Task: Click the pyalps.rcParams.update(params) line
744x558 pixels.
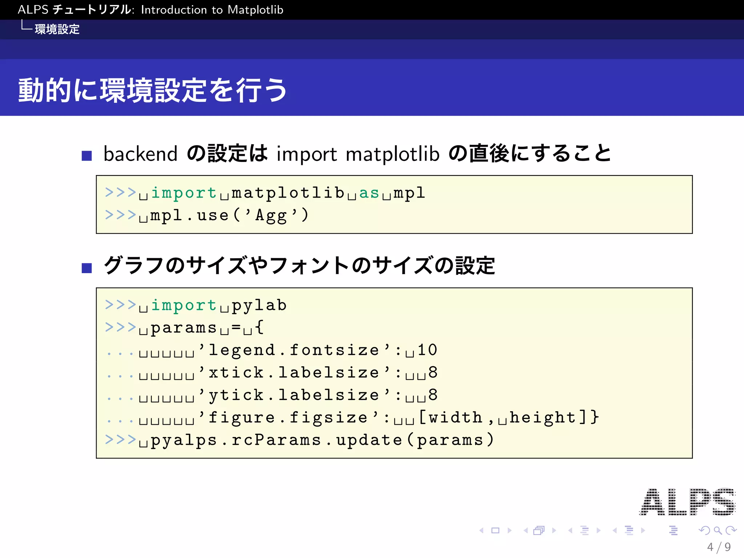Action: [x=300, y=440]
